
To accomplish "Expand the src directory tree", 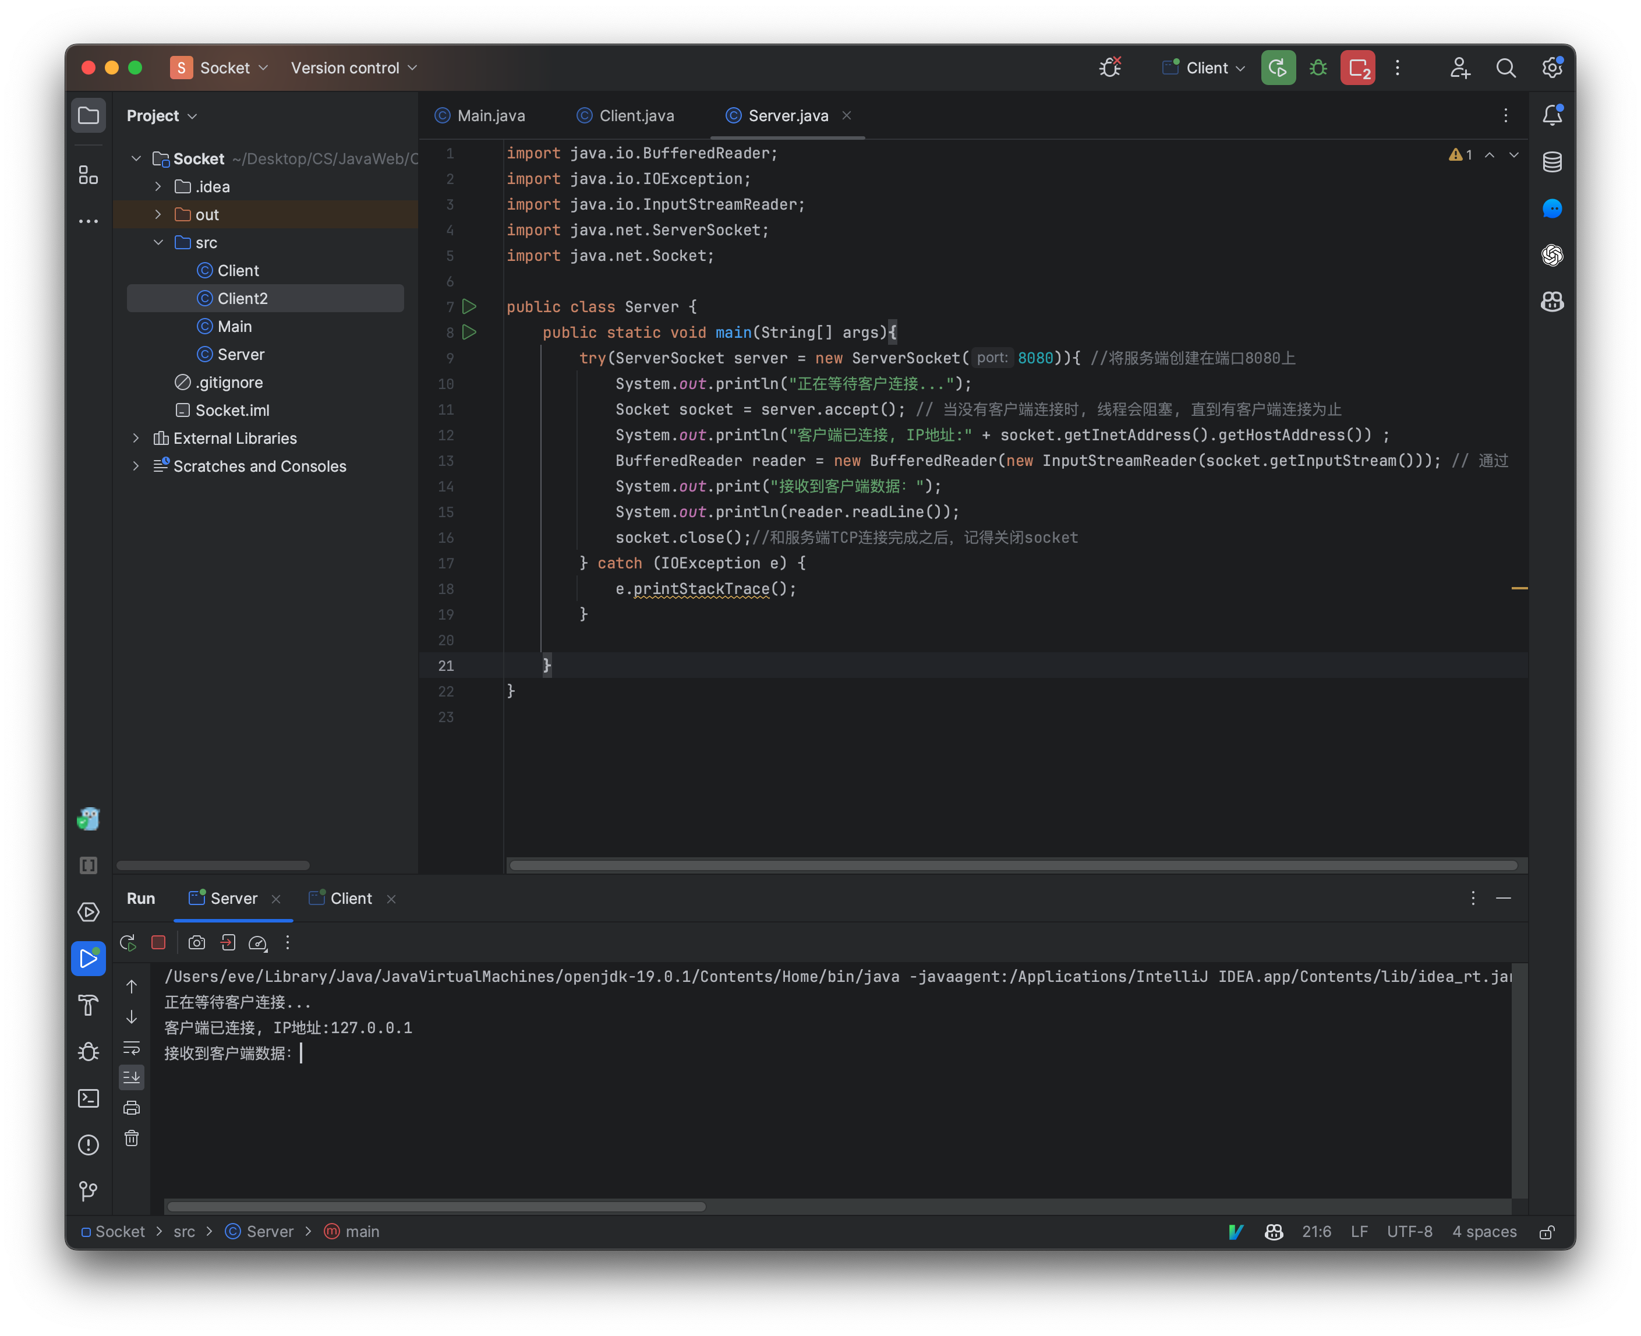I will click(x=160, y=241).
